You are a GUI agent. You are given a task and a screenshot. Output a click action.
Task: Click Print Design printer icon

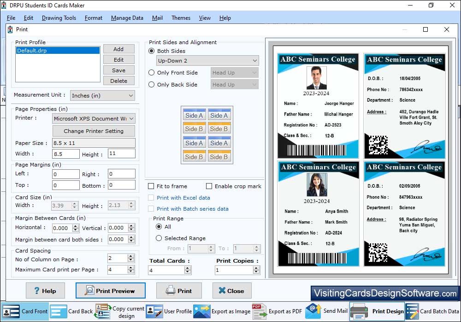coord(359,311)
